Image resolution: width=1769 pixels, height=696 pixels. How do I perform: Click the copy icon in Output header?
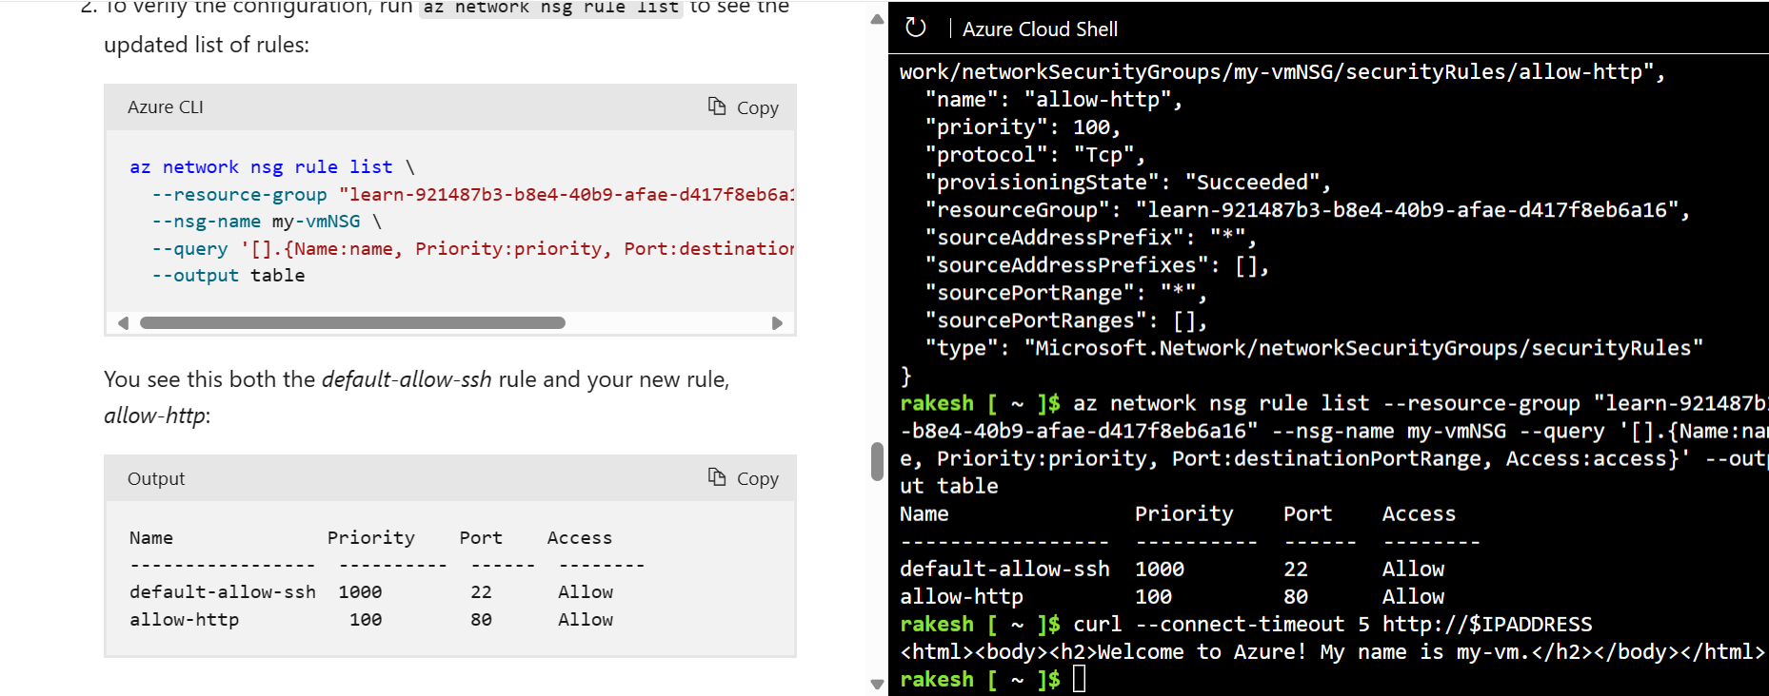click(x=717, y=477)
